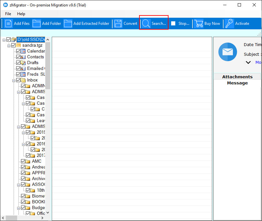The width and height of the screenshot is (262, 221).
Task: Select the 'ASSO' folder label
Action: pos(38,184)
